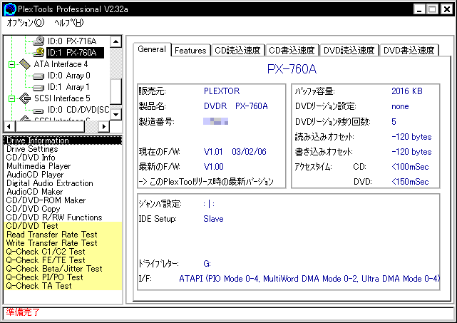Click the disk icon beside ID:0 Array 0
Viewport: 457px width, 323px height.
(x=38, y=76)
